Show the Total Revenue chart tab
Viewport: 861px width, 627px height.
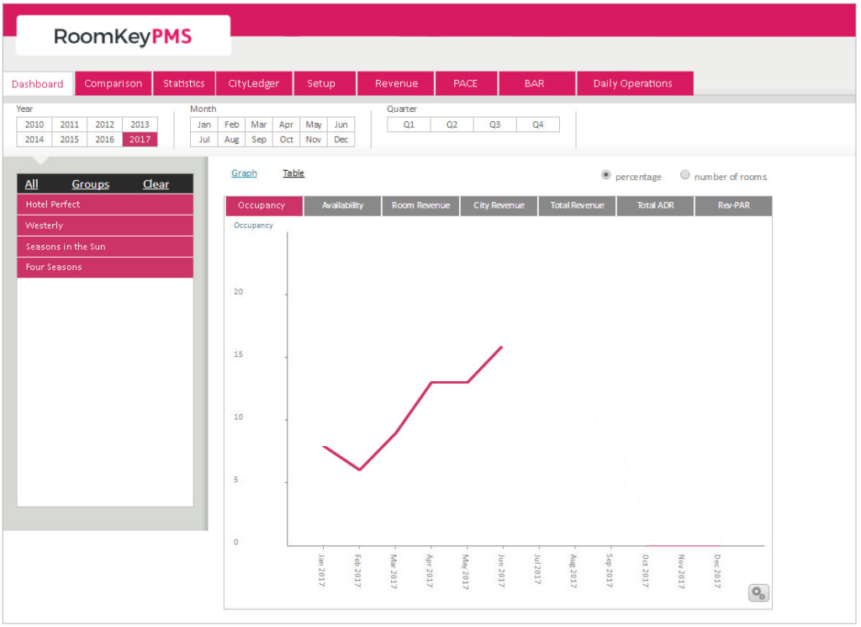point(577,205)
